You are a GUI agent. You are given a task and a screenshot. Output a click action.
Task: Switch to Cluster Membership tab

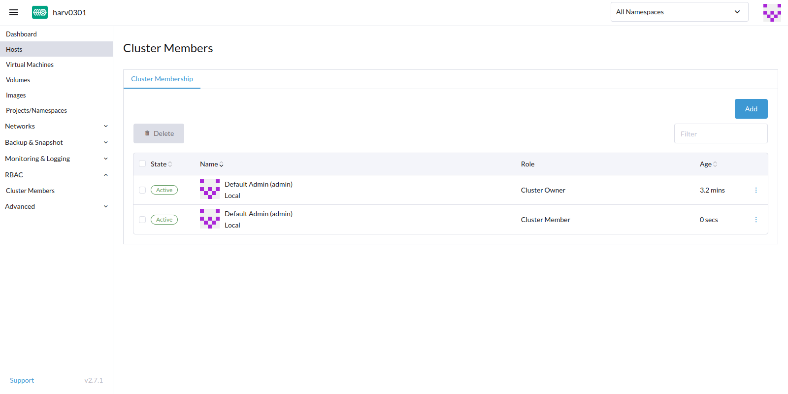pos(162,79)
